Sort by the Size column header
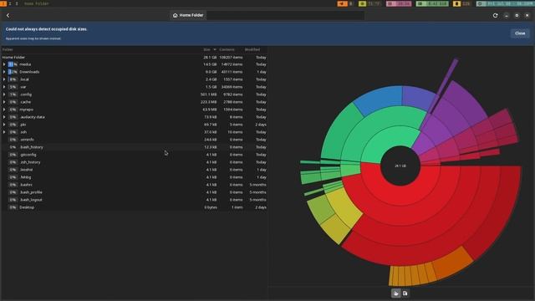 (210, 49)
